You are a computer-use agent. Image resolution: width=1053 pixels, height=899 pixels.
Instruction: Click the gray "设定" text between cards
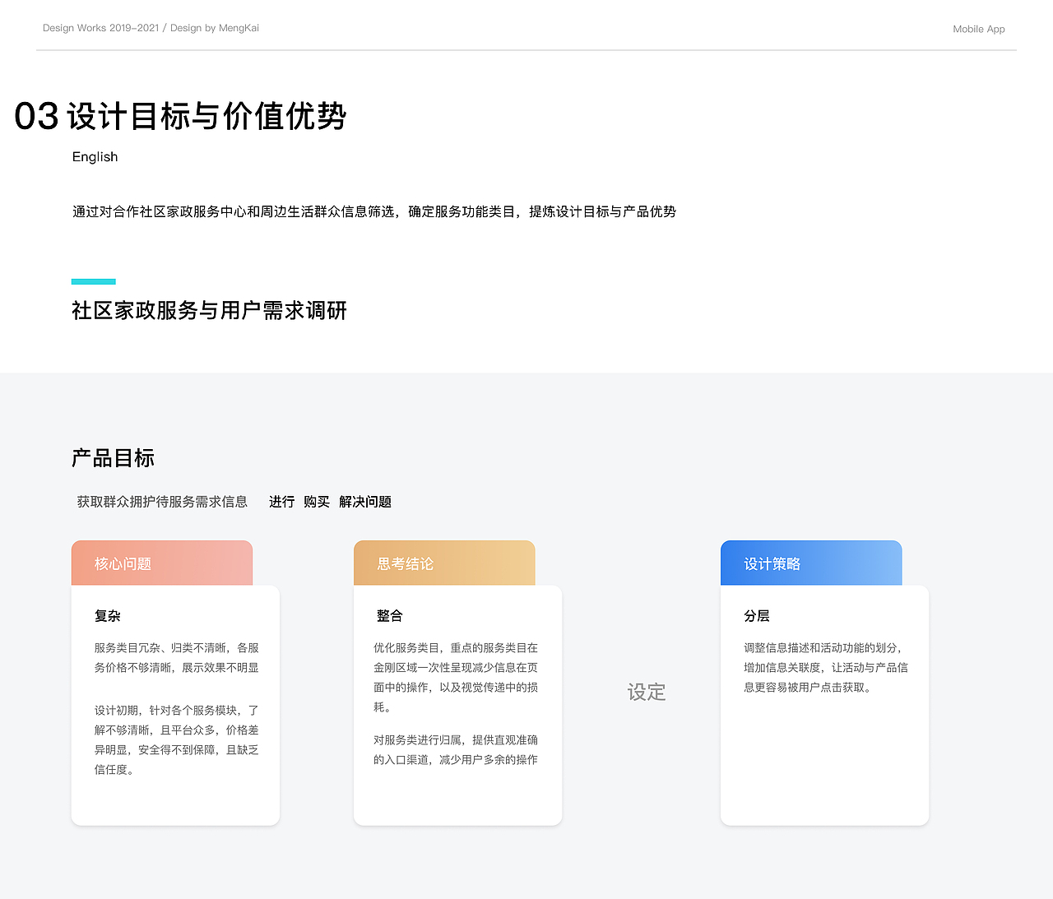[647, 692]
